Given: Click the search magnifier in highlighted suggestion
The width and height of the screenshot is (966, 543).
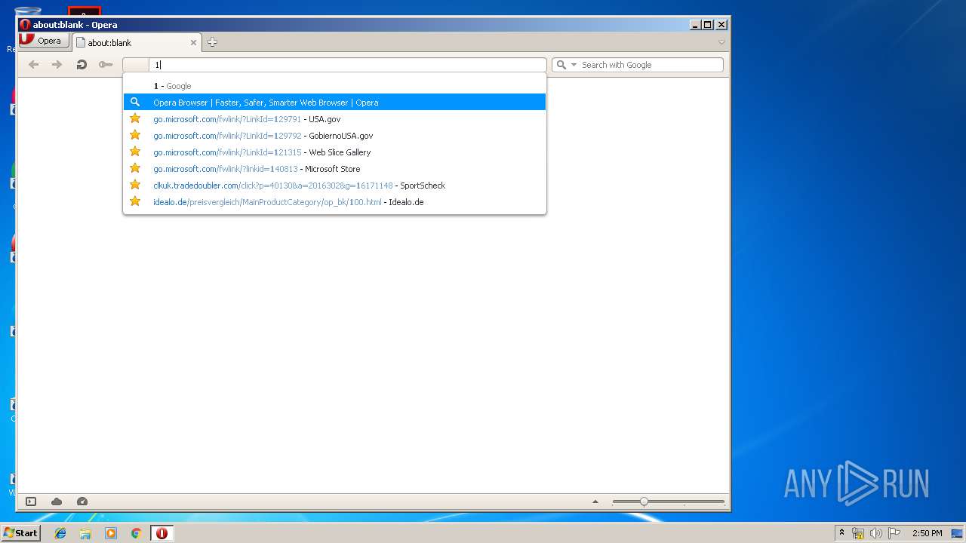Looking at the screenshot, I should [135, 102].
